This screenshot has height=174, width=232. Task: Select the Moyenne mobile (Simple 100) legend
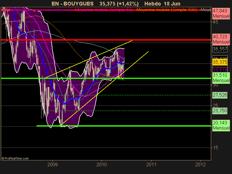tap(167, 10)
